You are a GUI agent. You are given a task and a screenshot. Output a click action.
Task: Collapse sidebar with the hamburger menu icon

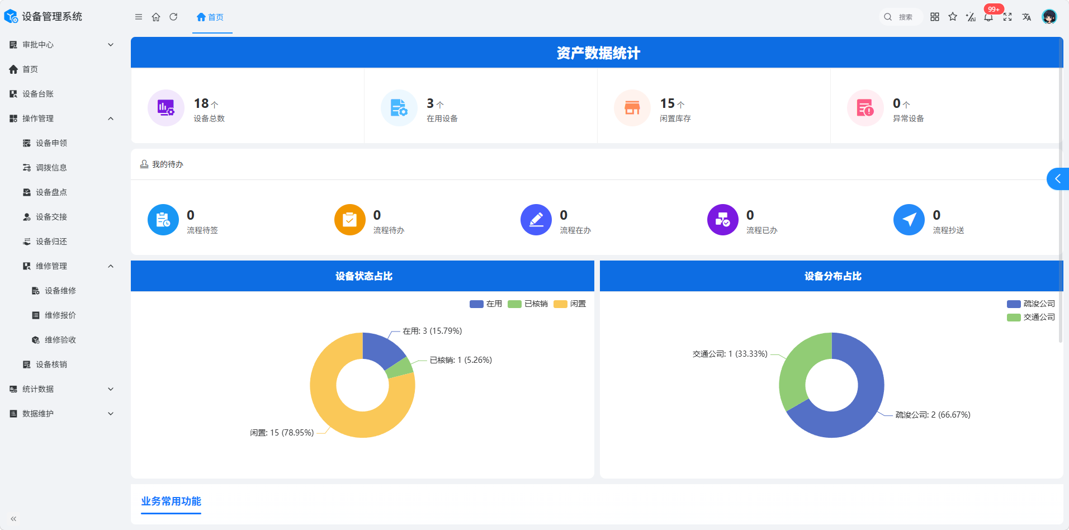point(139,17)
